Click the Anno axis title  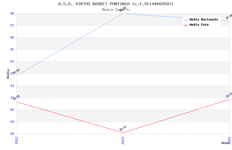(225, 143)
